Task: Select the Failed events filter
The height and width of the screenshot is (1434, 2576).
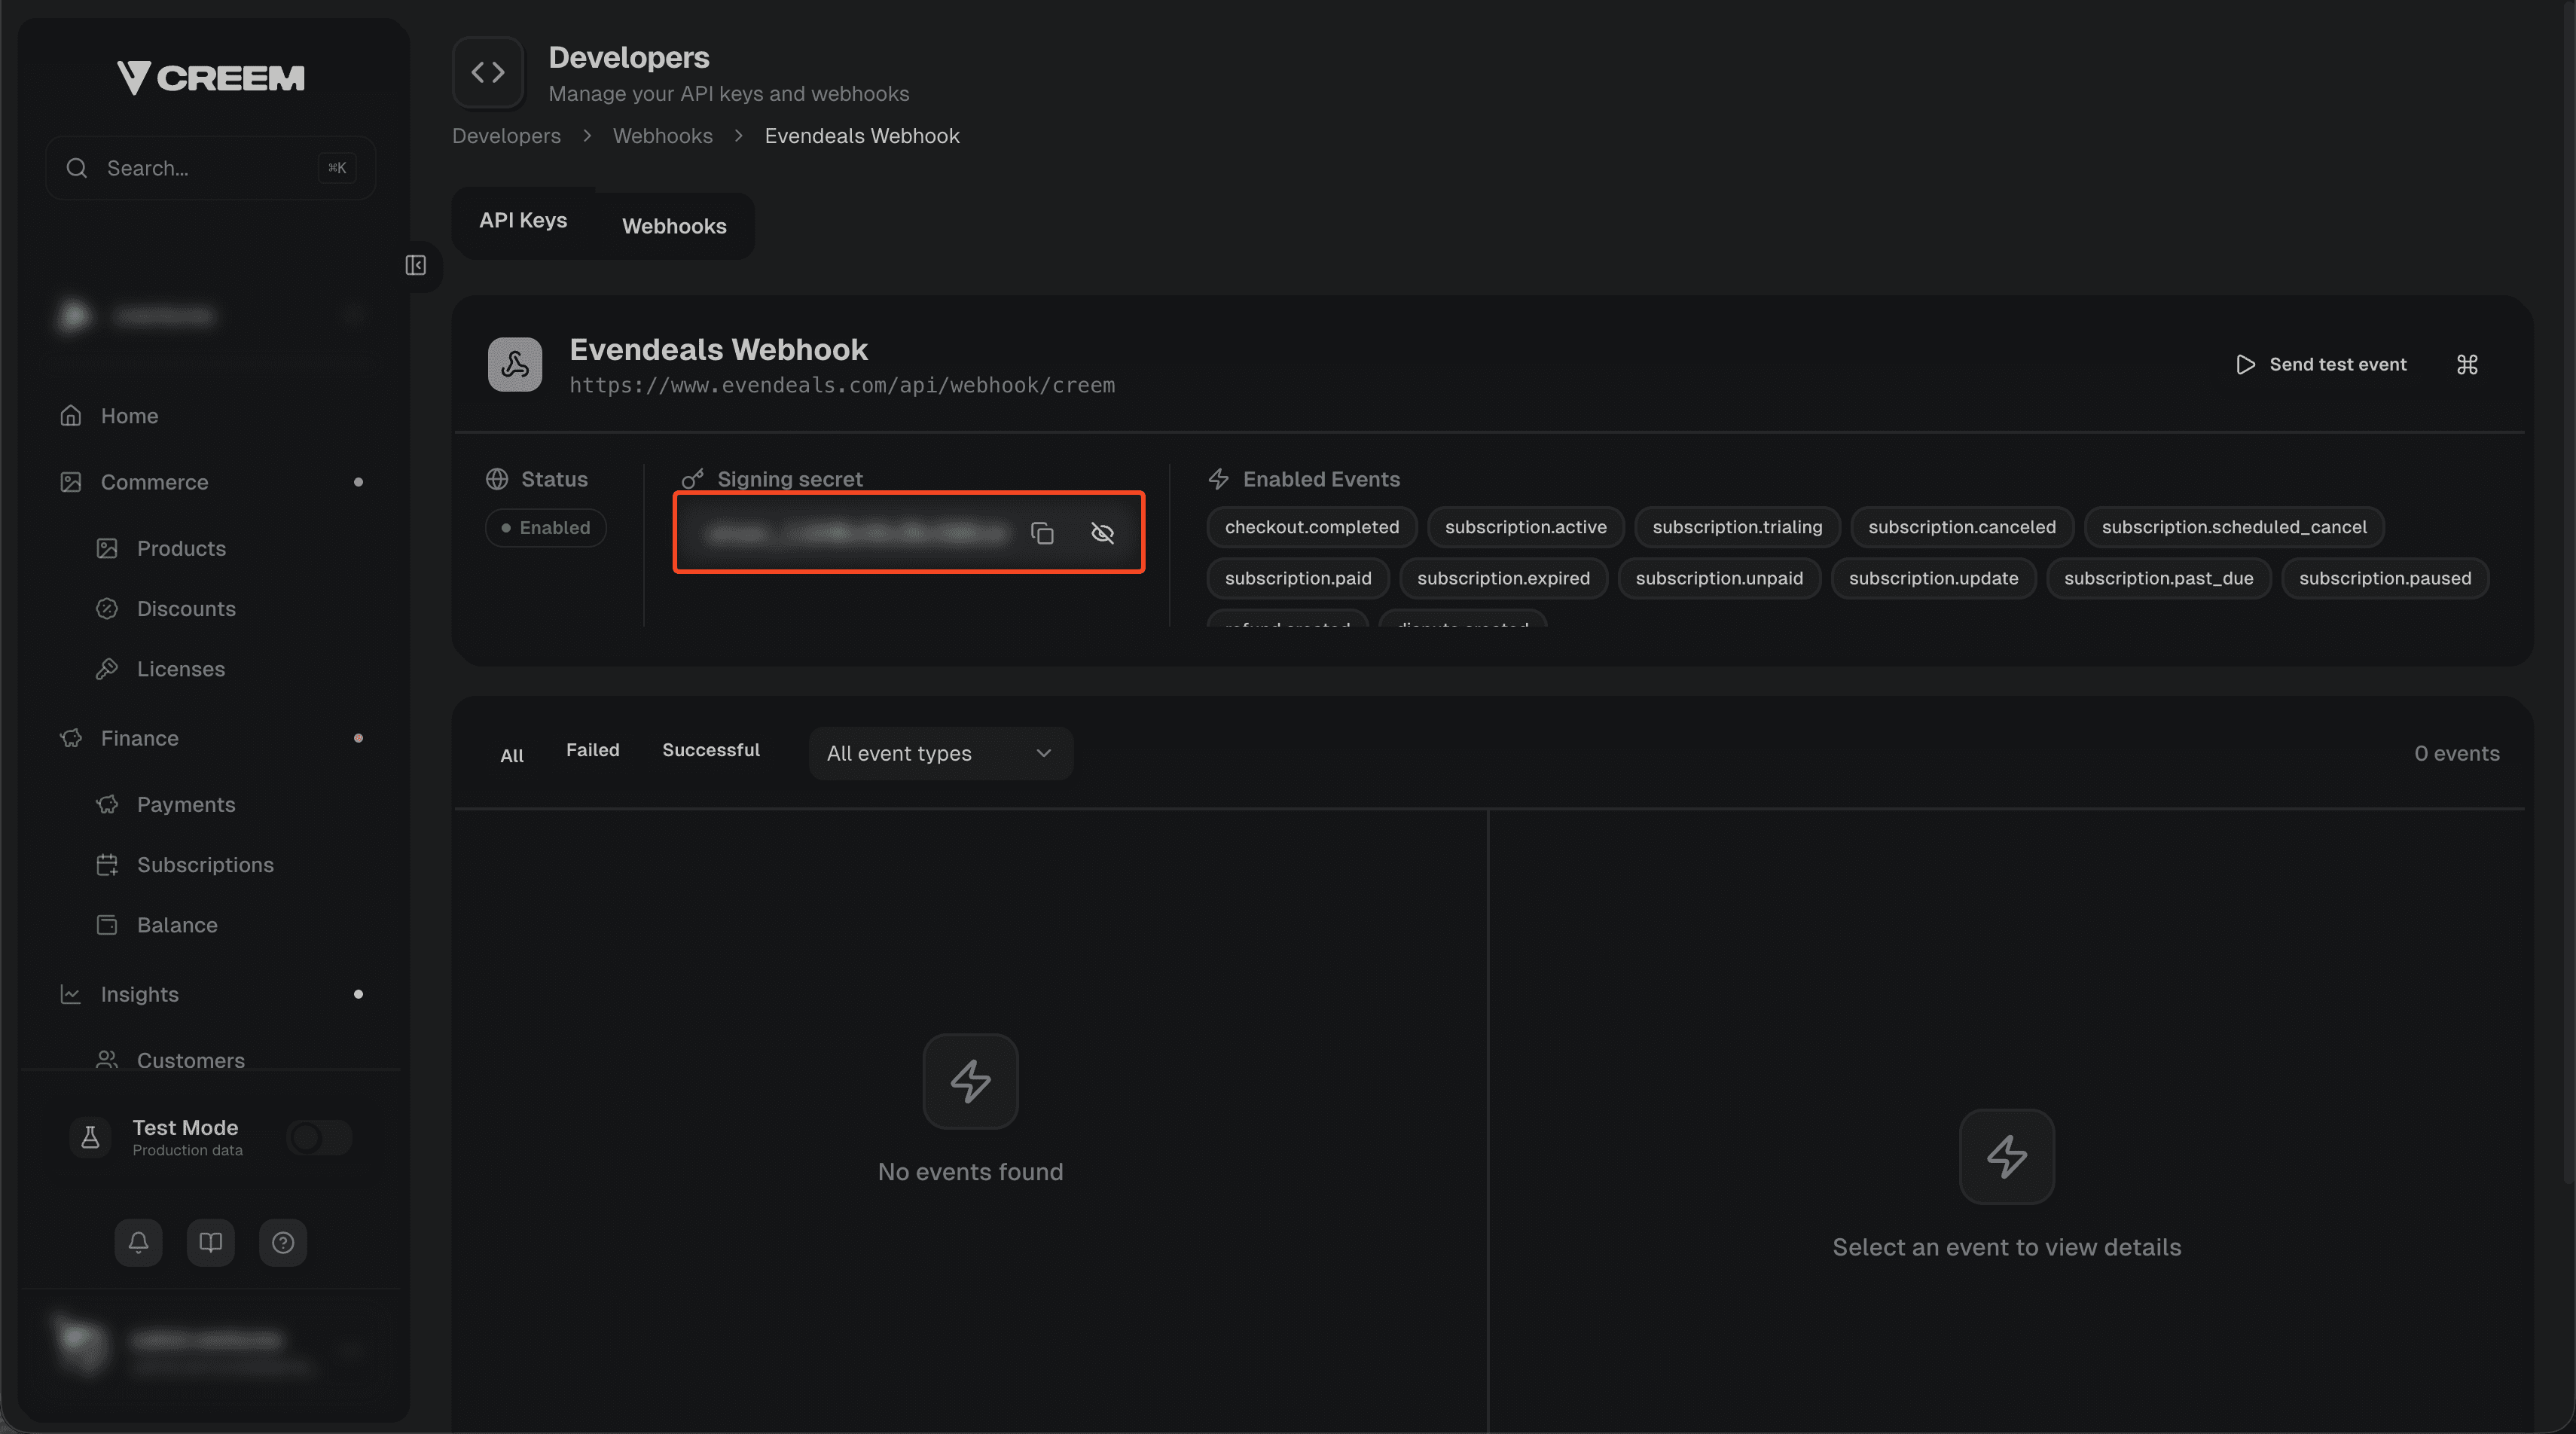Action: click(x=592, y=749)
